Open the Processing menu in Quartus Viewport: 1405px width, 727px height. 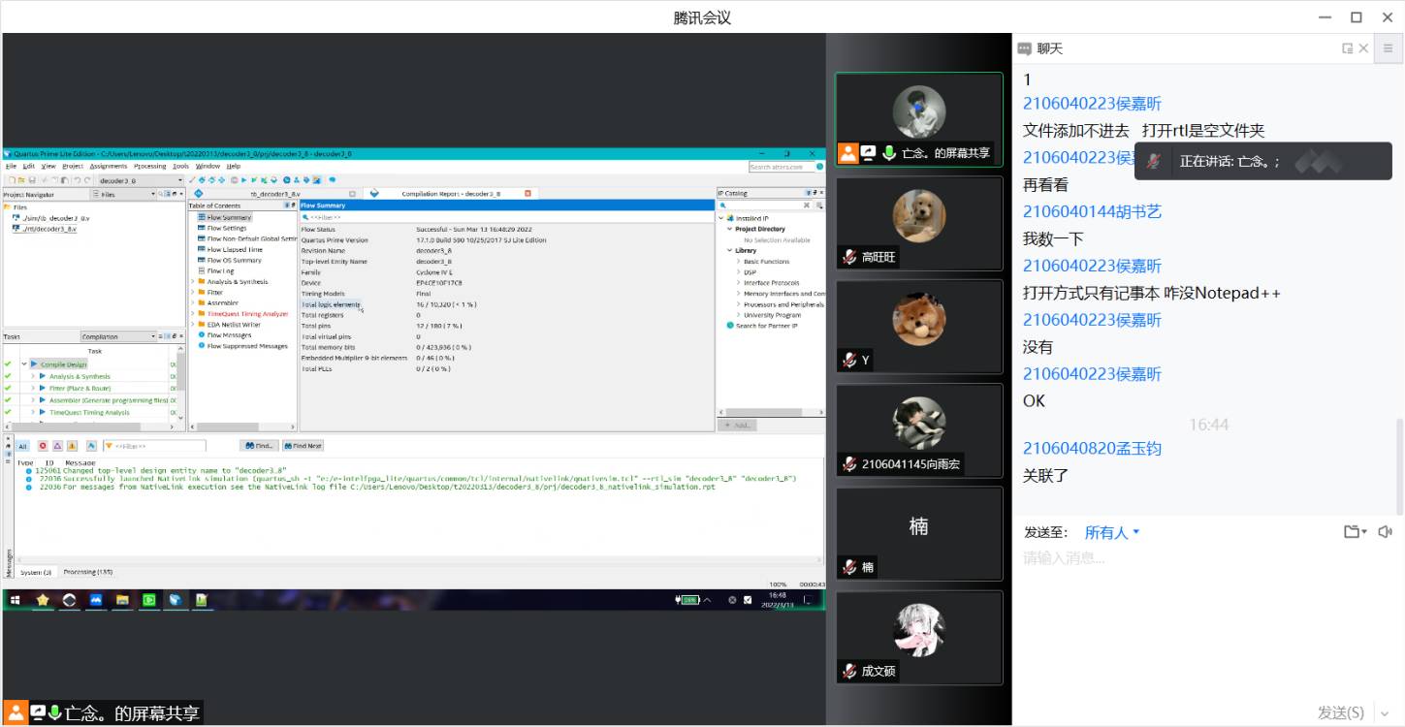coord(149,166)
